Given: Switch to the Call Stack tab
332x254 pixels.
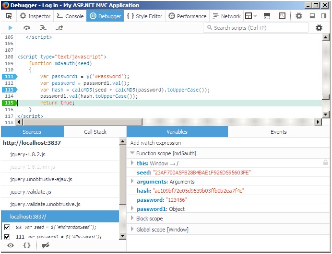Looking at the screenshot, I should tap(95, 132).
